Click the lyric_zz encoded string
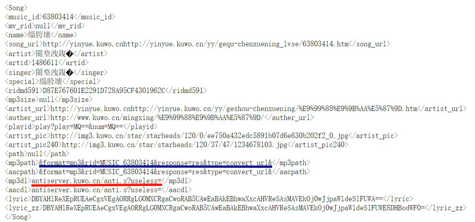This screenshot has width=475, height=222. coord(234,208)
